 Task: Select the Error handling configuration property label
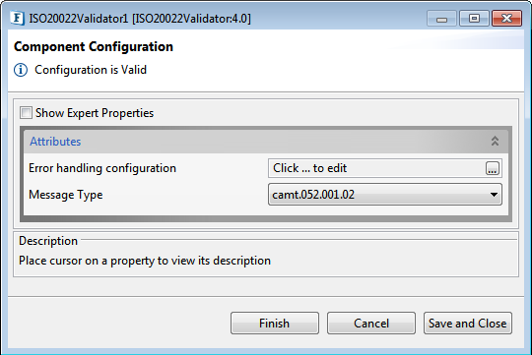point(102,168)
